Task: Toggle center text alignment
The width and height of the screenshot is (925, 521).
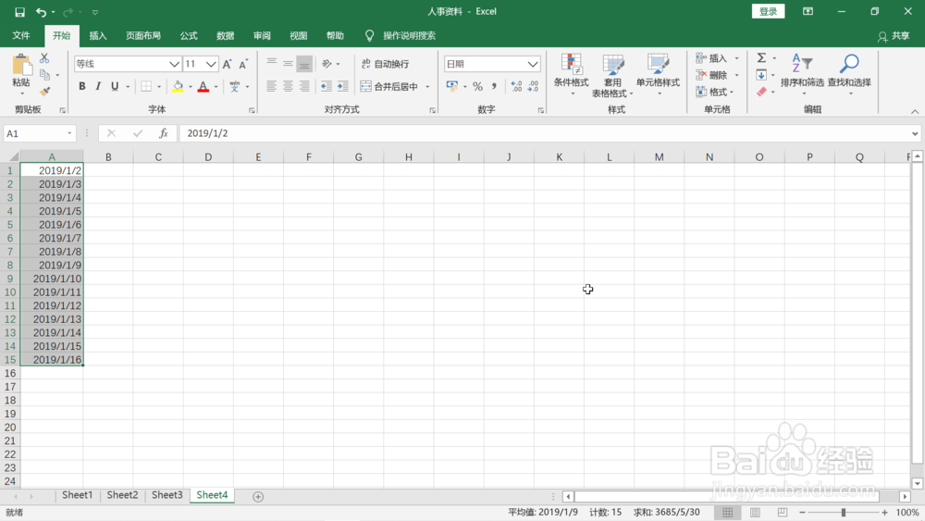Action: point(288,87)
